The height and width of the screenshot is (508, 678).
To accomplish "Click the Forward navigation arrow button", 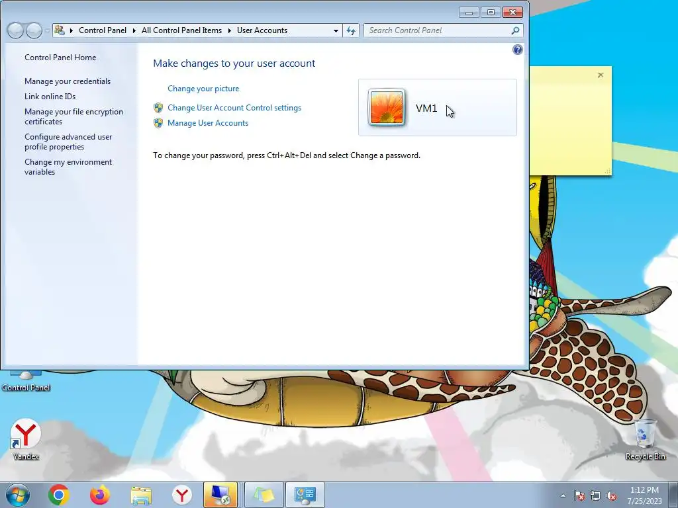I will [x=34, y=30].
